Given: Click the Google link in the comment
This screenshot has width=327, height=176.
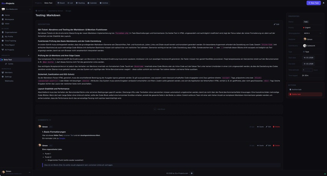Looking at the screenshot, I should tap(62, 138).
